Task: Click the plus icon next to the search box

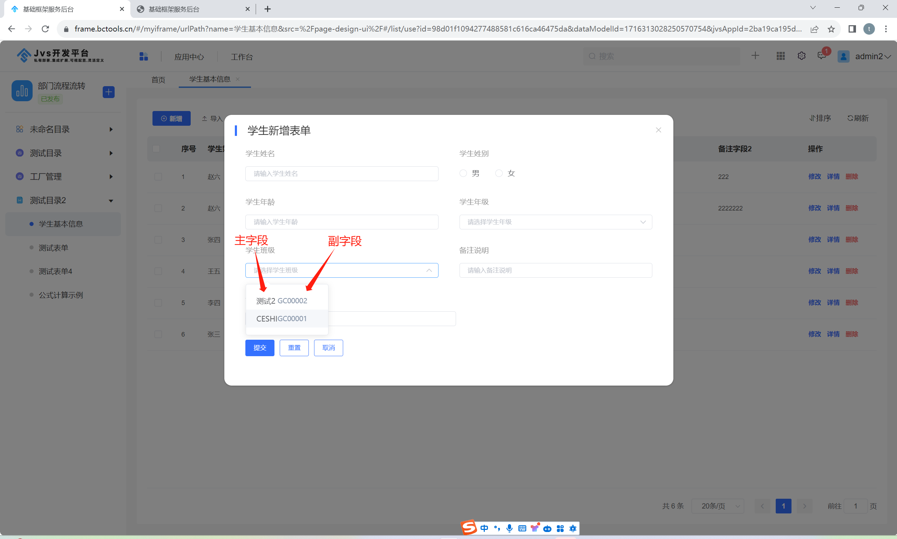Action: (x=755, y=56)
